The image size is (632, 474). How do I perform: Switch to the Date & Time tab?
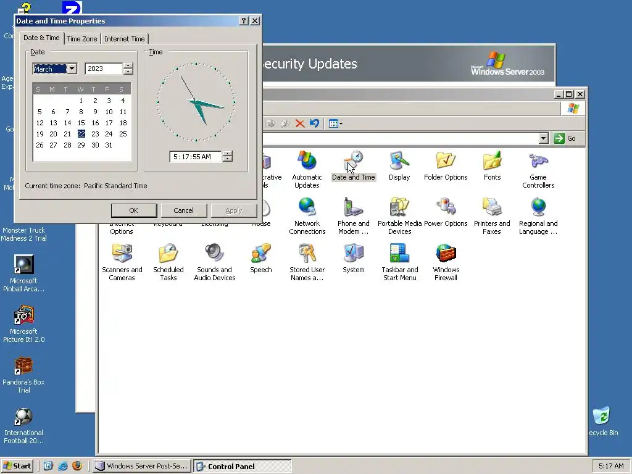point(41,38)
